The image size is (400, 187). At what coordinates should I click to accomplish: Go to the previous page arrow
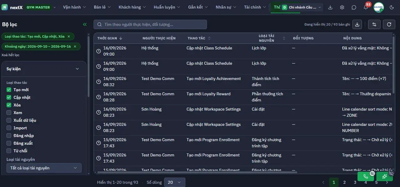tap(323, 182)
